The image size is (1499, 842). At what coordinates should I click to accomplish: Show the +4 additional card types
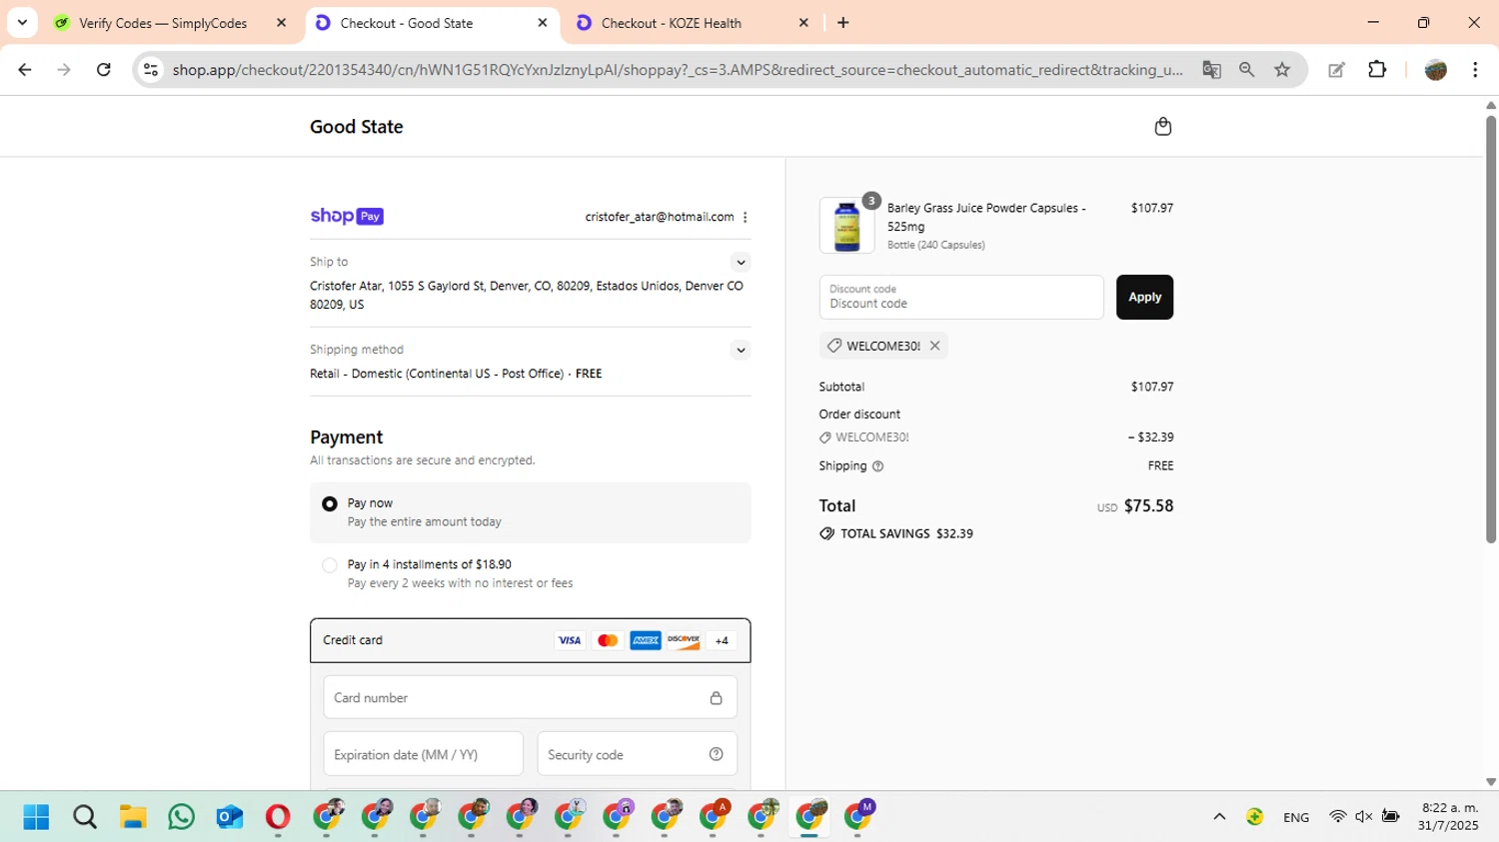tap(722, 640)
